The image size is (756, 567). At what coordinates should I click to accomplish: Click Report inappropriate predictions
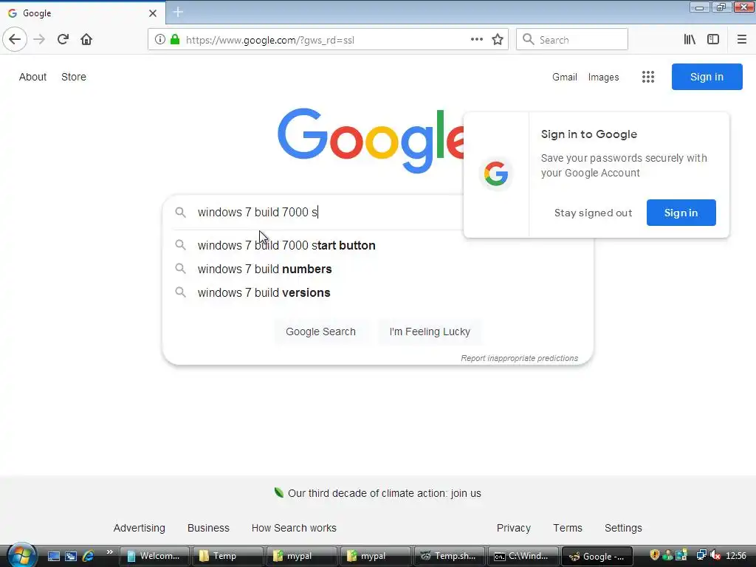[519, 358]
